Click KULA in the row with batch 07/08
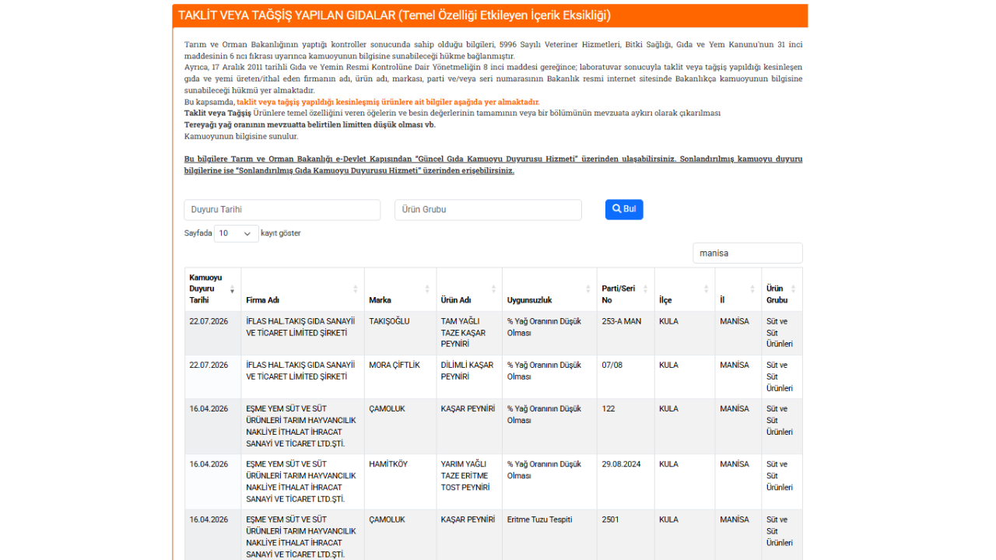The width and height of the screenshot is (996, 560). (x=668, y=365)
